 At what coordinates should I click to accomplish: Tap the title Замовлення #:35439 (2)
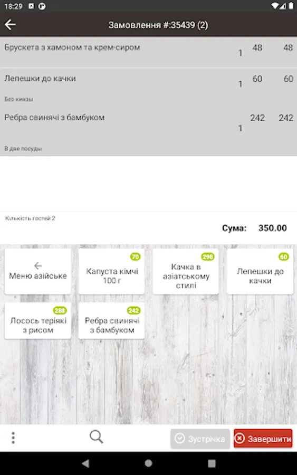pyautogui.click(x=158, y=25)
